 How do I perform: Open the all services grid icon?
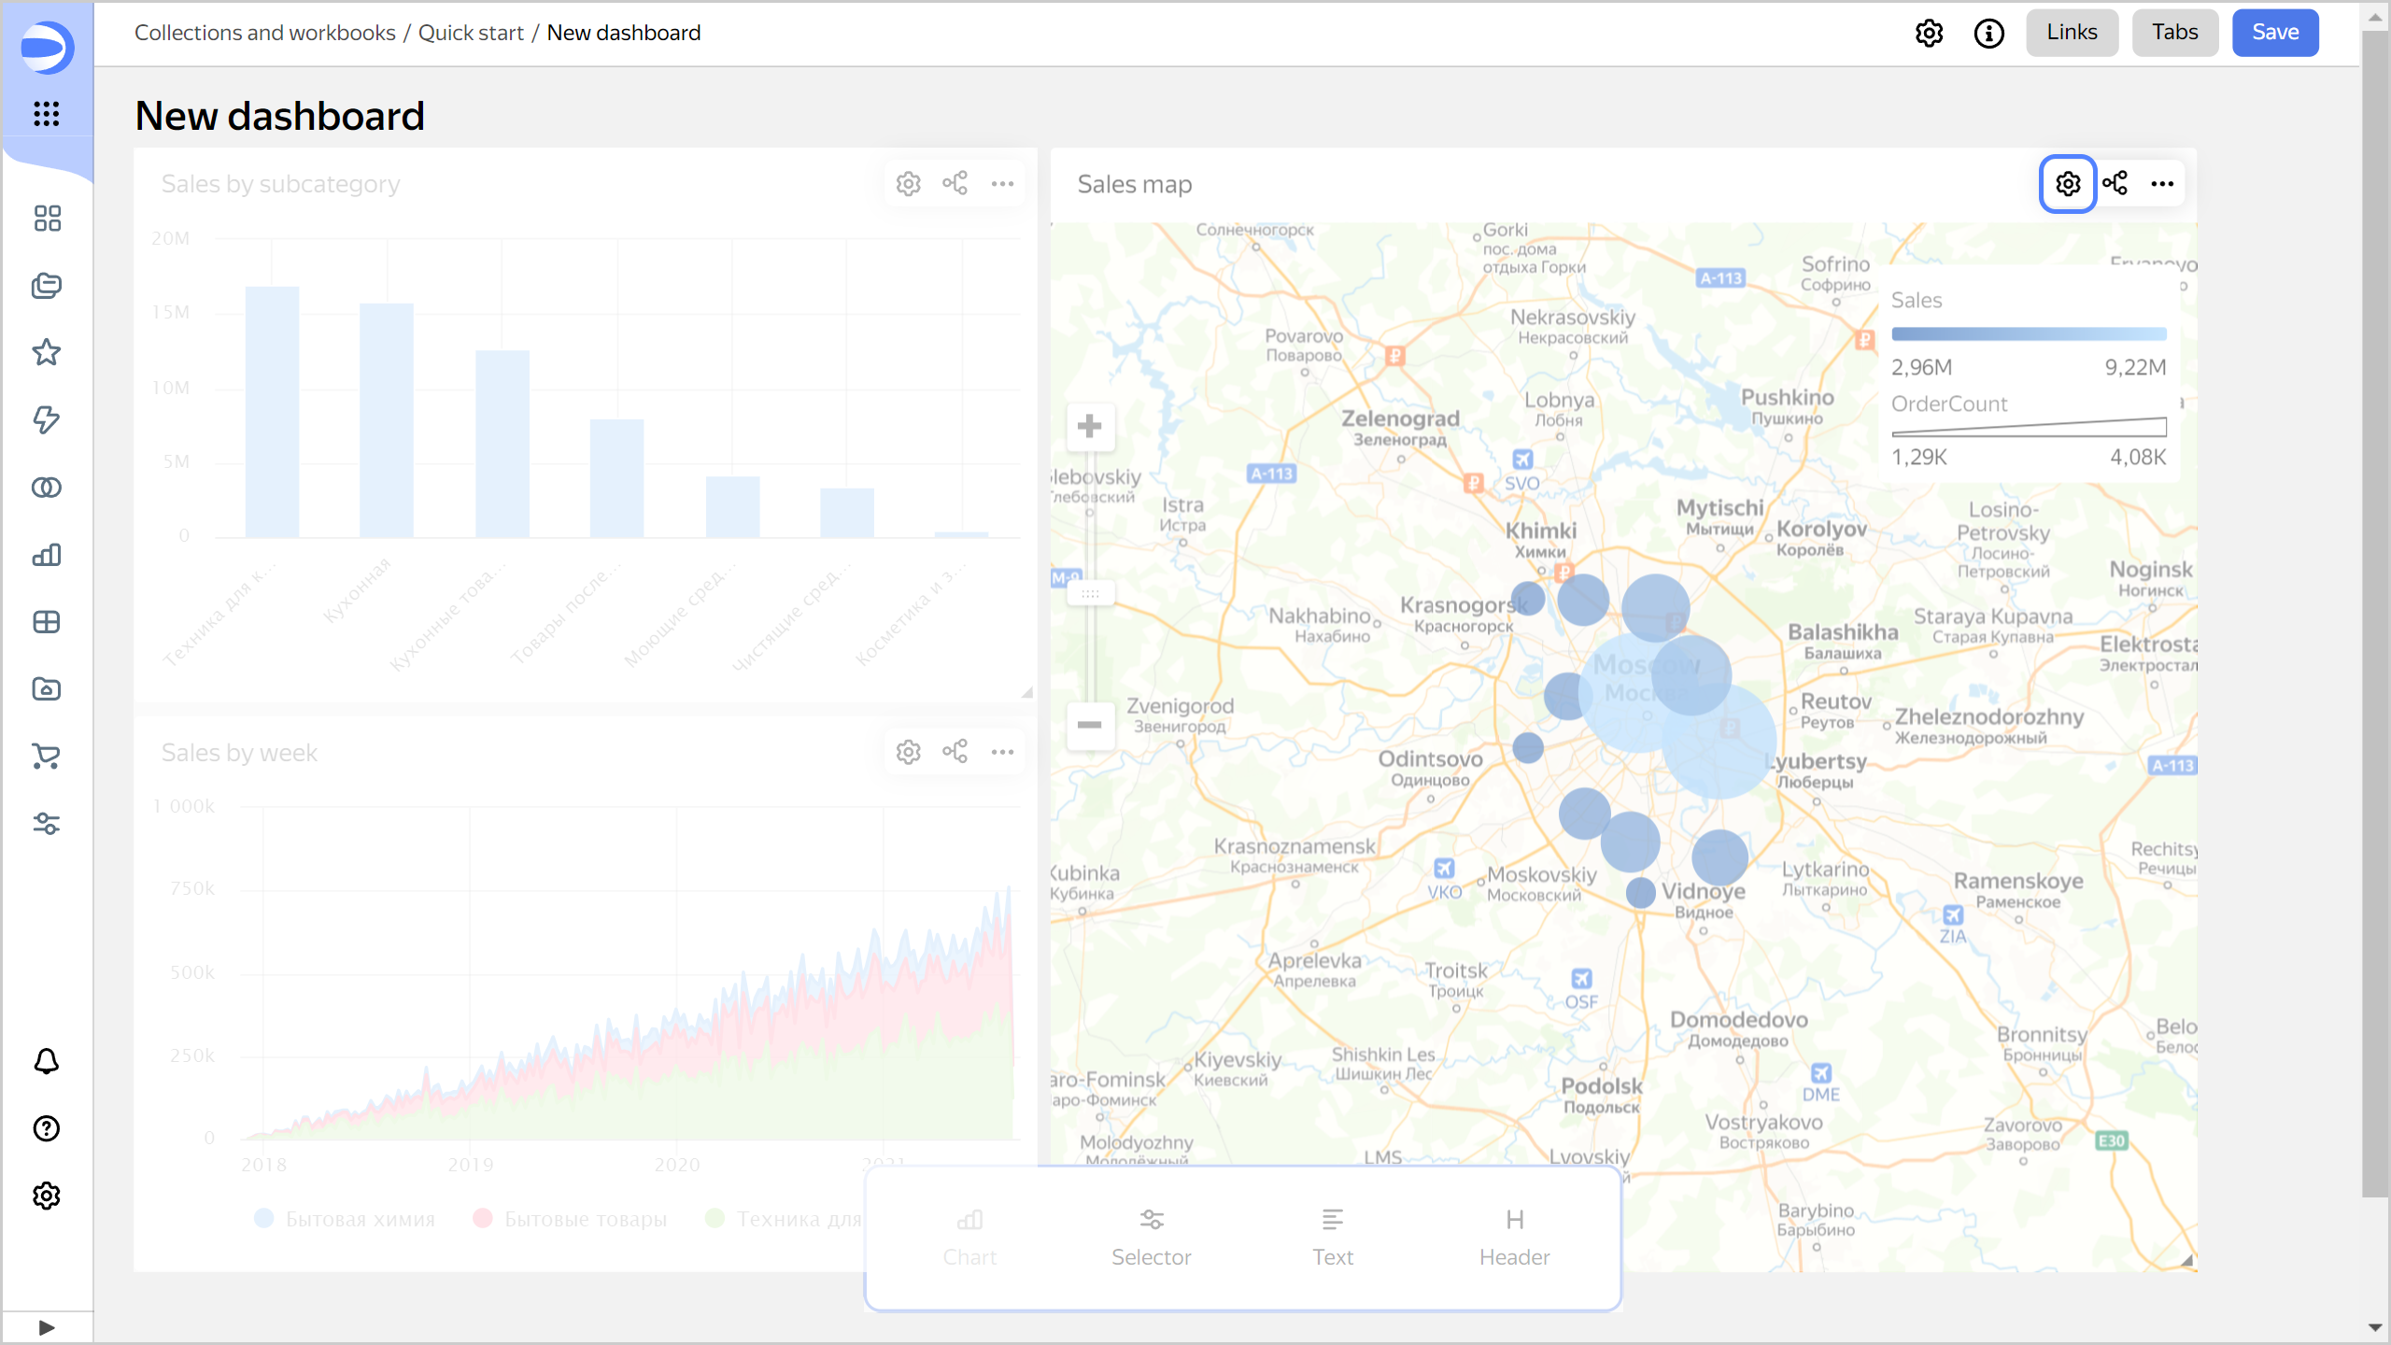(x=46, y=114)
